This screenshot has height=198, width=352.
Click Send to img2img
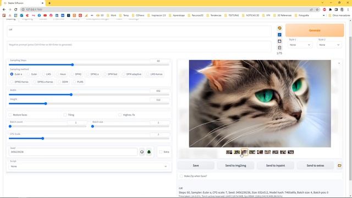(235, 166)
